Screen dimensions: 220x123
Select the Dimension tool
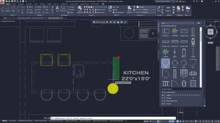pos(63,9)
